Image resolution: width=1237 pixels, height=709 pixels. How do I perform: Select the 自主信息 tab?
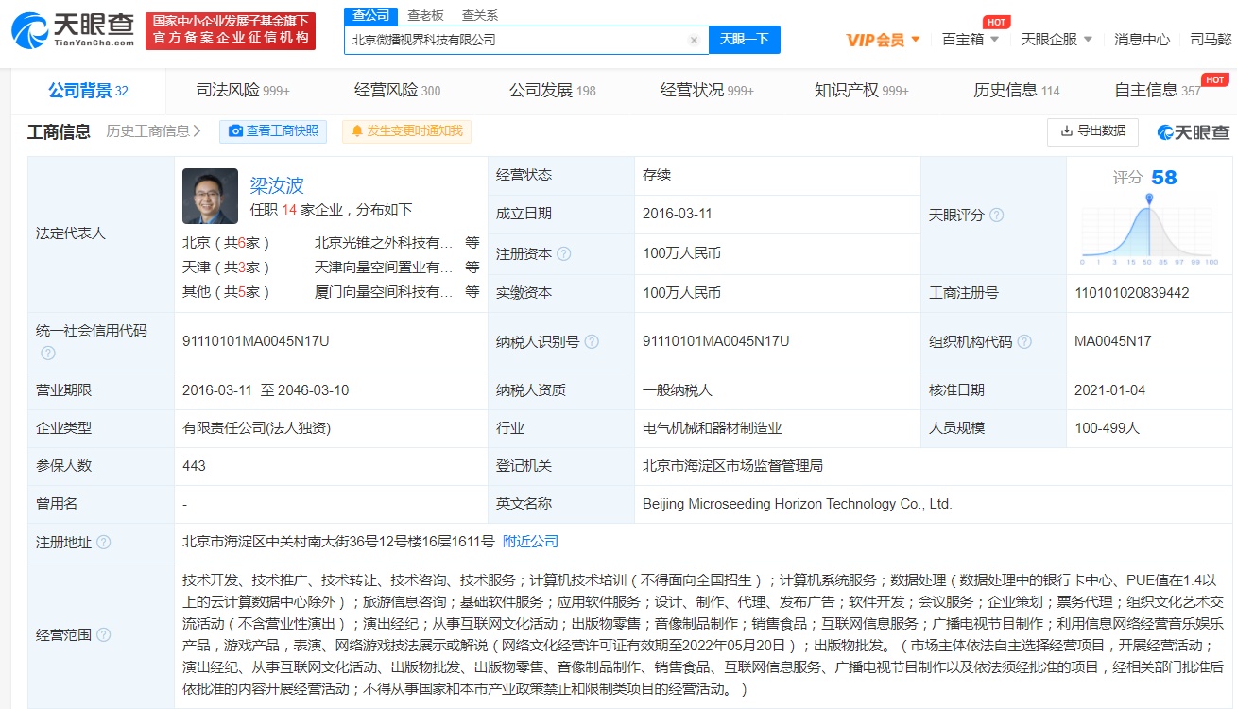tap(1158, 91)
